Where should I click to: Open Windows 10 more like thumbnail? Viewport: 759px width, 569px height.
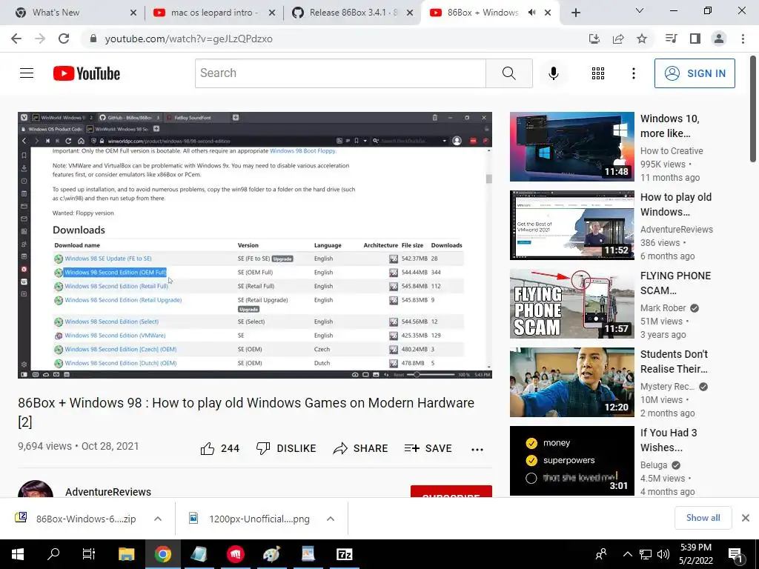point(571,147)
